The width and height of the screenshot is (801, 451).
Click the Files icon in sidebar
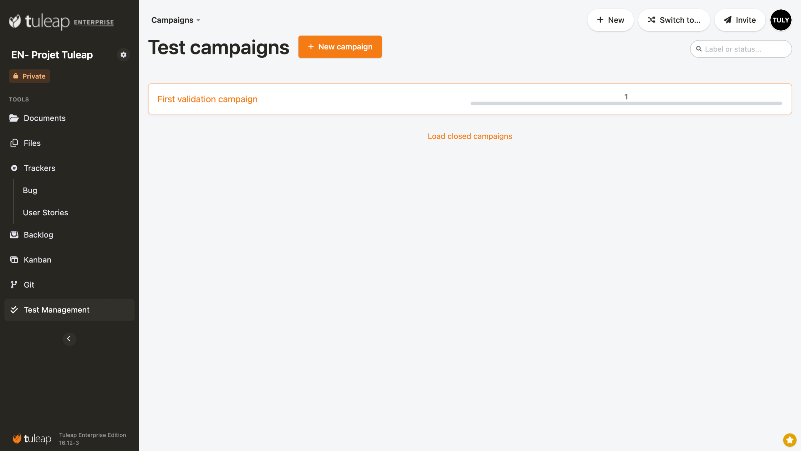(14, 143)
